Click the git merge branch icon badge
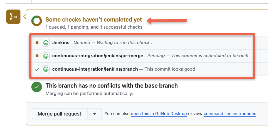Viewport: 268px width, 130px height. 13,17
